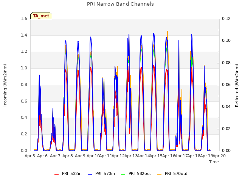Click the 1.4 left axis value
Viewport: 242px width, 181px height.
pyautogui.click(x=24, y=35)
